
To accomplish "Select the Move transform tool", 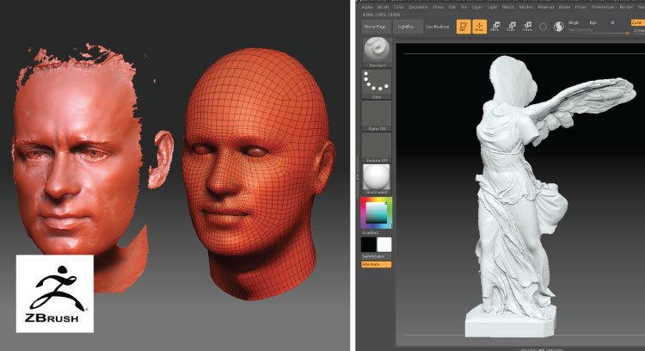I will click(x=495, y=27).
